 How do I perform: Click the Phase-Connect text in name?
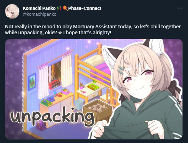tap(85, 8)
